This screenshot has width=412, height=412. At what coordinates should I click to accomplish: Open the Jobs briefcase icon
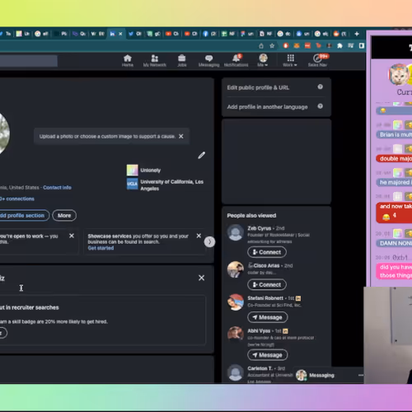point(181,59)
